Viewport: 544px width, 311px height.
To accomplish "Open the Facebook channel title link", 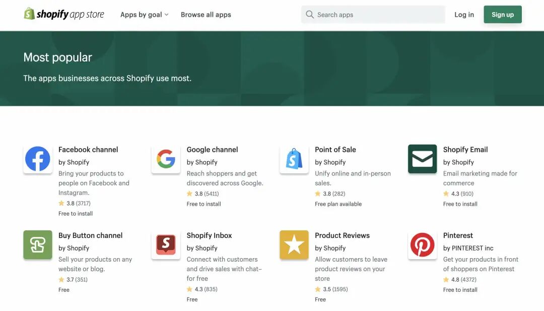I will pos(88,150).
